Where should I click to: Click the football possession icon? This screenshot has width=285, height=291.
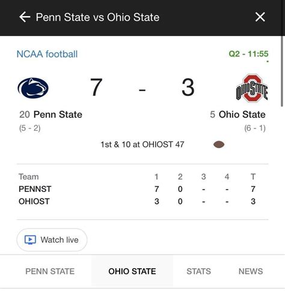[x=219, y=145]
